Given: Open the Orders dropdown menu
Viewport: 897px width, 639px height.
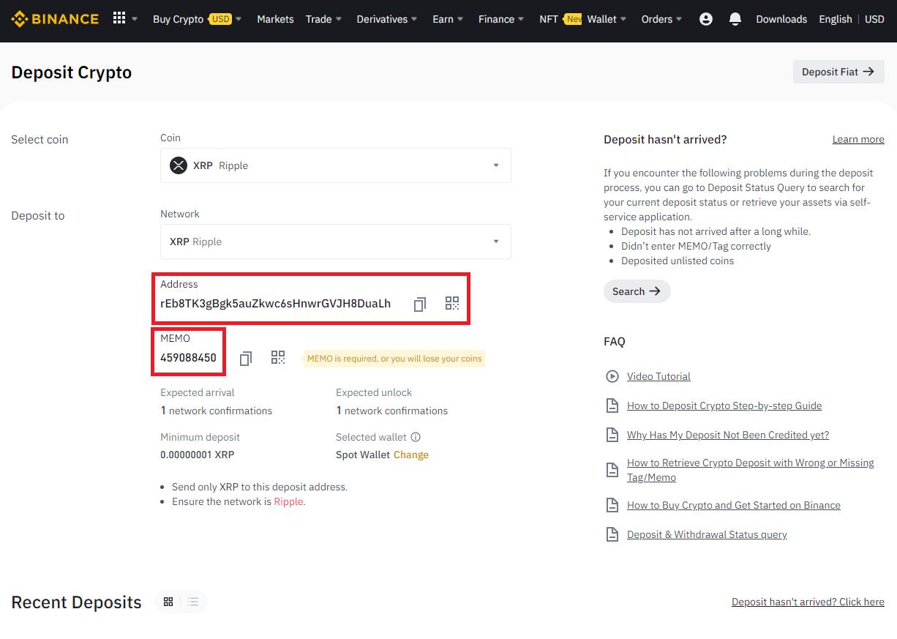Looking at the screenshot, I should pyautogui.click(x=661, y=19).
